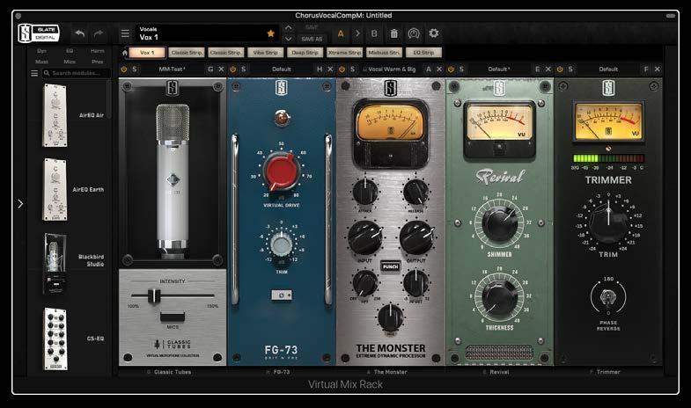The height and width of the screenshot is (408, 691).
Task: Click the E slot letter on Revival header
Action: (537, 69)
